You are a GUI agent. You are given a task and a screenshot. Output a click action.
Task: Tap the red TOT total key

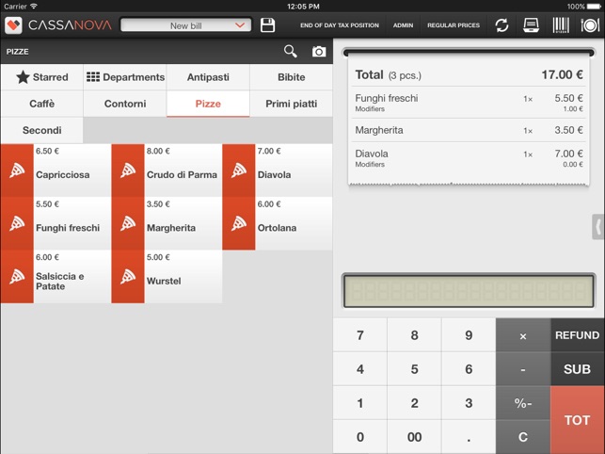tap(577, 420)
